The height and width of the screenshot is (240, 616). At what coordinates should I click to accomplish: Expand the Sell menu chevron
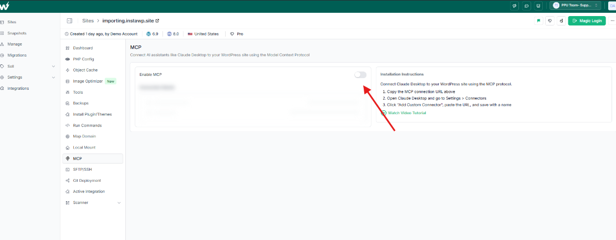point(53,67)
